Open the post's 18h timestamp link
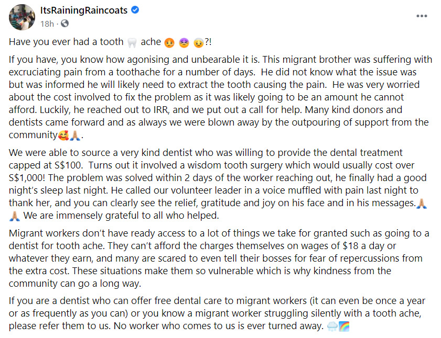Image resolution: width=441 pixels, height=338 pixels. point(47,24)
